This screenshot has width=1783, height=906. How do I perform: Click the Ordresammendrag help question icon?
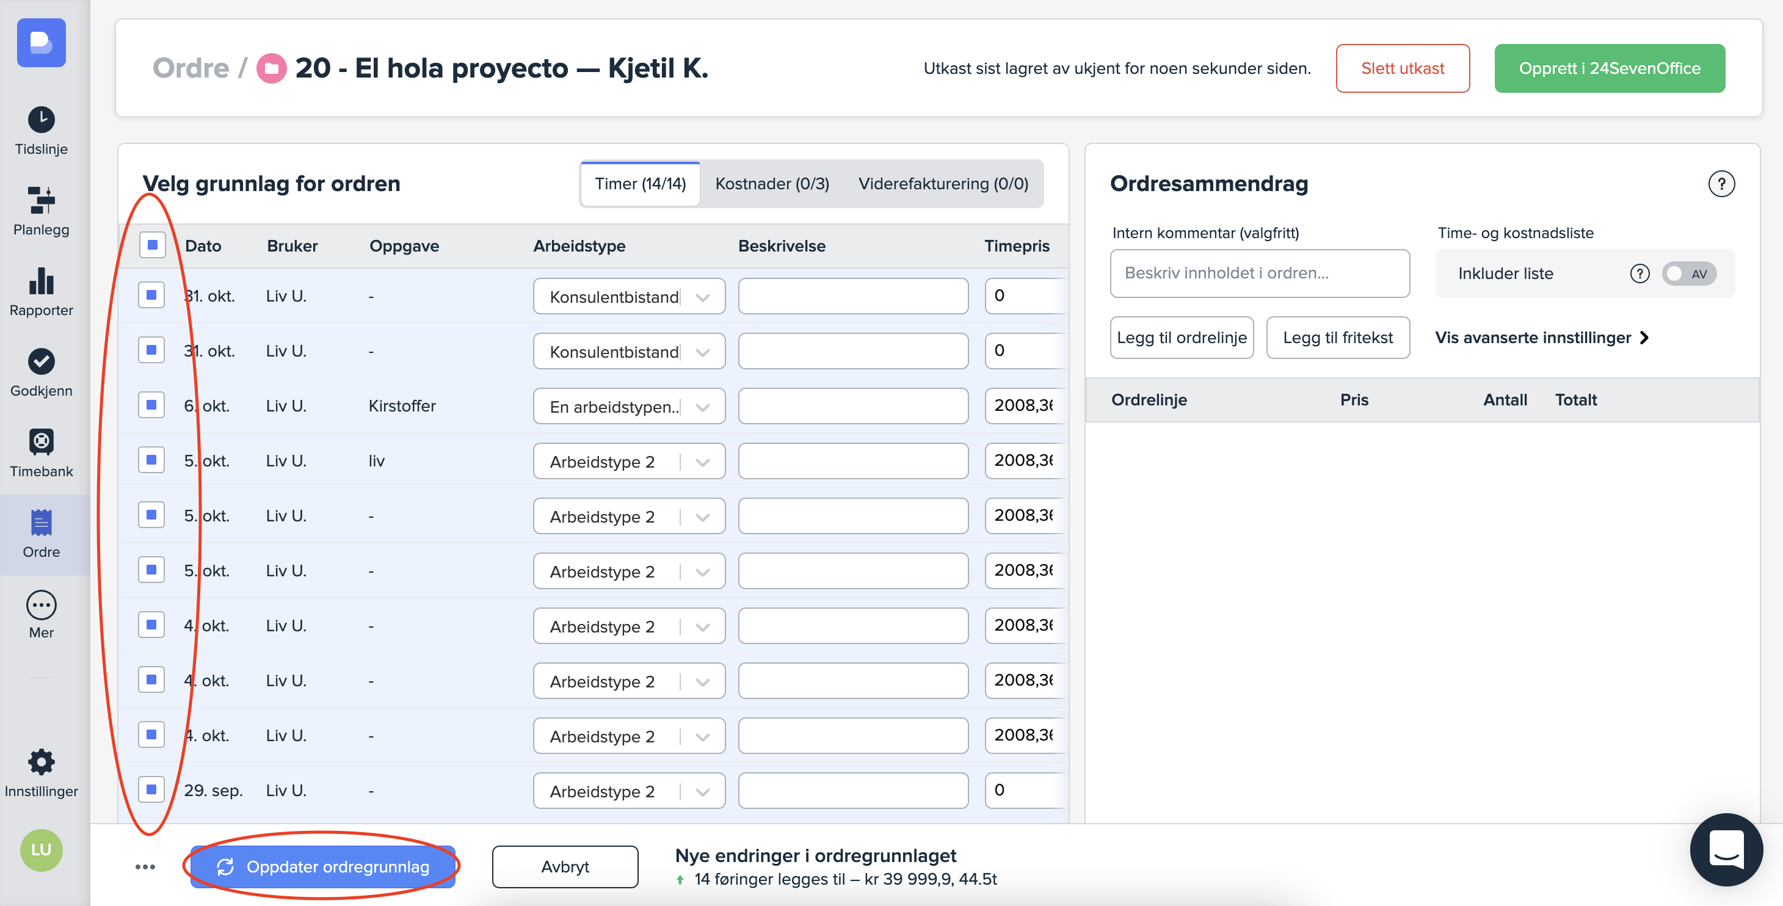[1721, 184]
